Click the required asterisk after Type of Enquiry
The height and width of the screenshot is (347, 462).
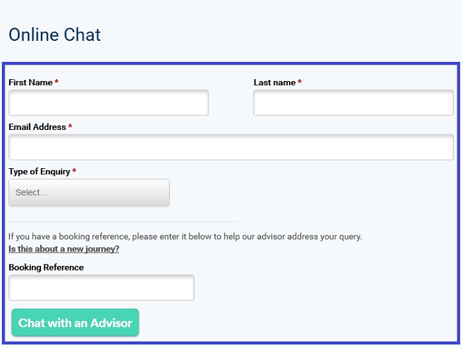click(x=74, y=172)
